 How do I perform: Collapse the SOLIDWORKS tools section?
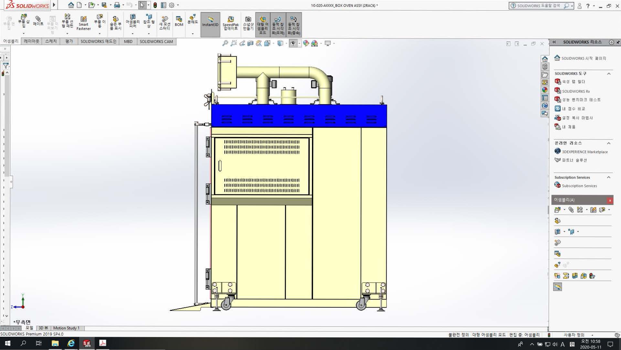click(x=609, y=73)
